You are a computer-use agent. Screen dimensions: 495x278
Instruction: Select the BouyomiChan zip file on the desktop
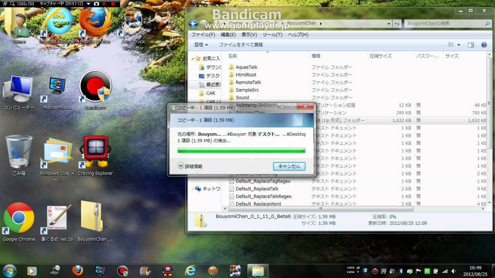click(x=95, y=221)
